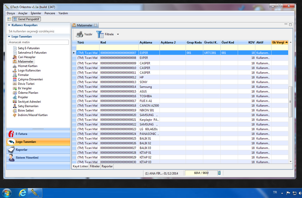
Task: Sort table by Ek Vergi column
Action: [x=278, y=42]
